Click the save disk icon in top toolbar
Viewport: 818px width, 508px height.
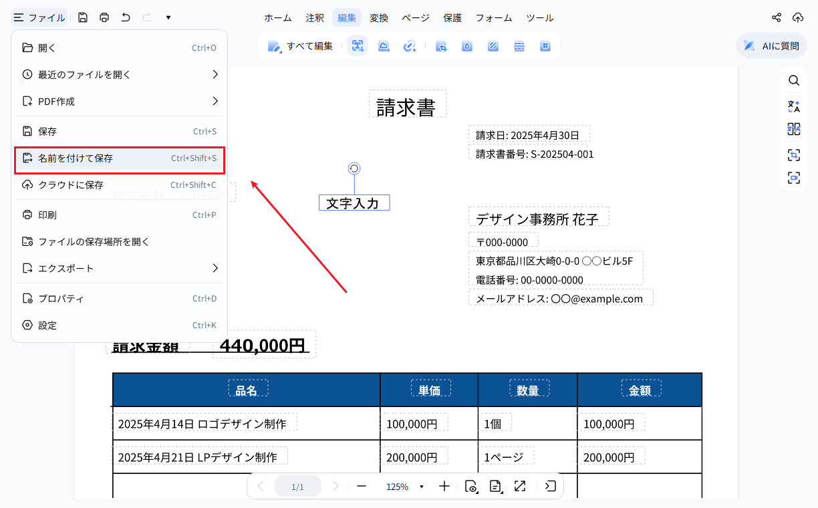83,17
